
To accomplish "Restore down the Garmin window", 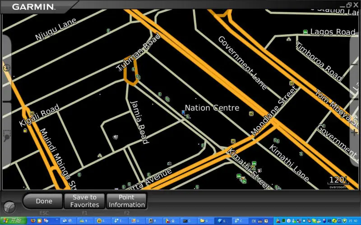I will point(349,5).
